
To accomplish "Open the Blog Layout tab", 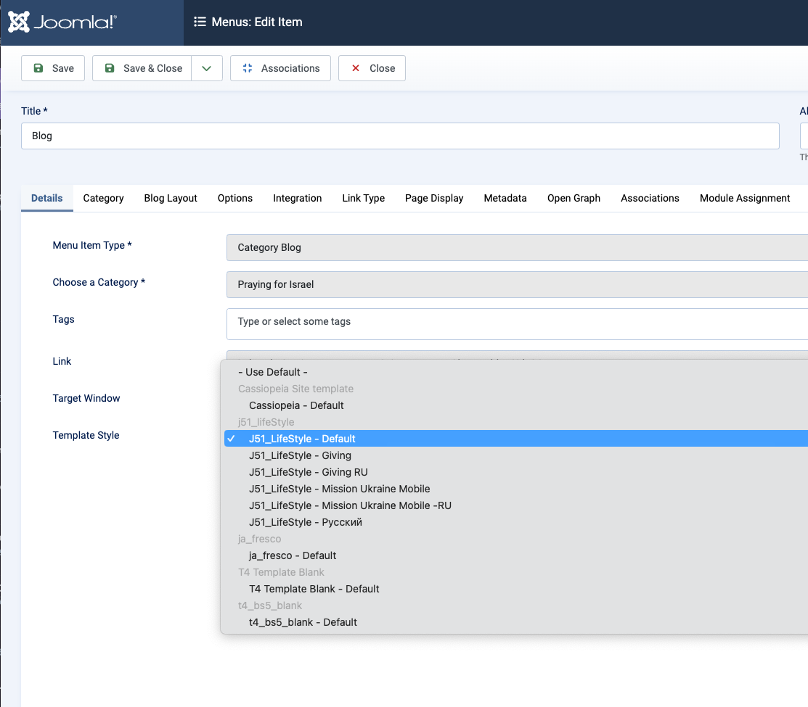I will click(x=171, y=198).
